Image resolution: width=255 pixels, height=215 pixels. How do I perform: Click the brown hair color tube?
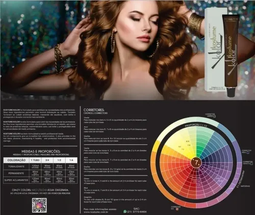(231, 56)
